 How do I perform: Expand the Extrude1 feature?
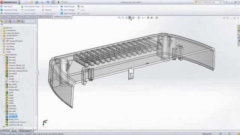tap(4, 57)
